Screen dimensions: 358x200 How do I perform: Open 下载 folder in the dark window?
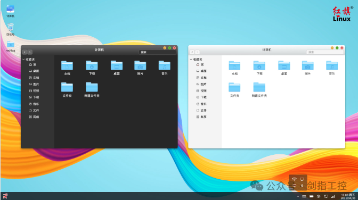click(x=92, y=68)
